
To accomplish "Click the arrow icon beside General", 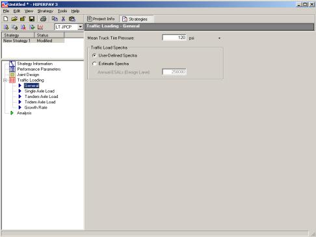I will (x=20, y=86).
